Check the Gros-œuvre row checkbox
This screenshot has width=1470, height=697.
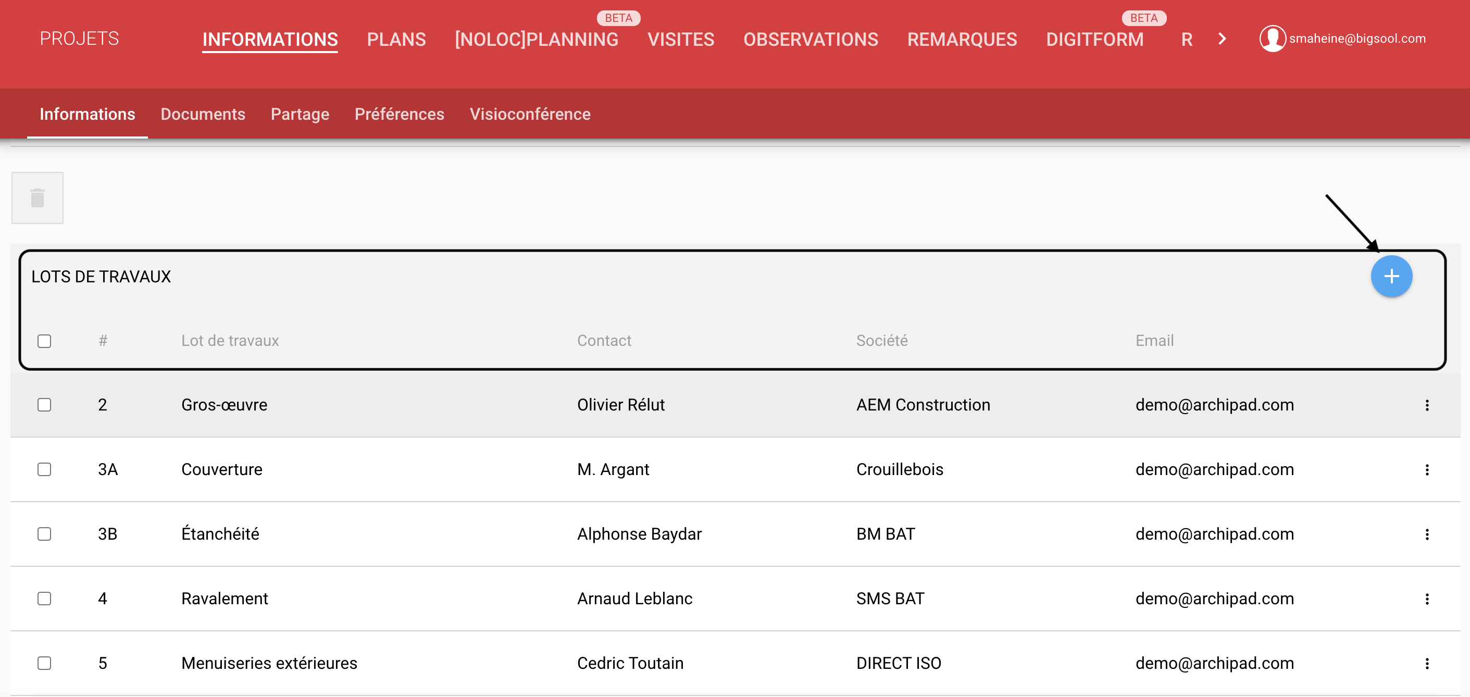(x=44, y=405)
